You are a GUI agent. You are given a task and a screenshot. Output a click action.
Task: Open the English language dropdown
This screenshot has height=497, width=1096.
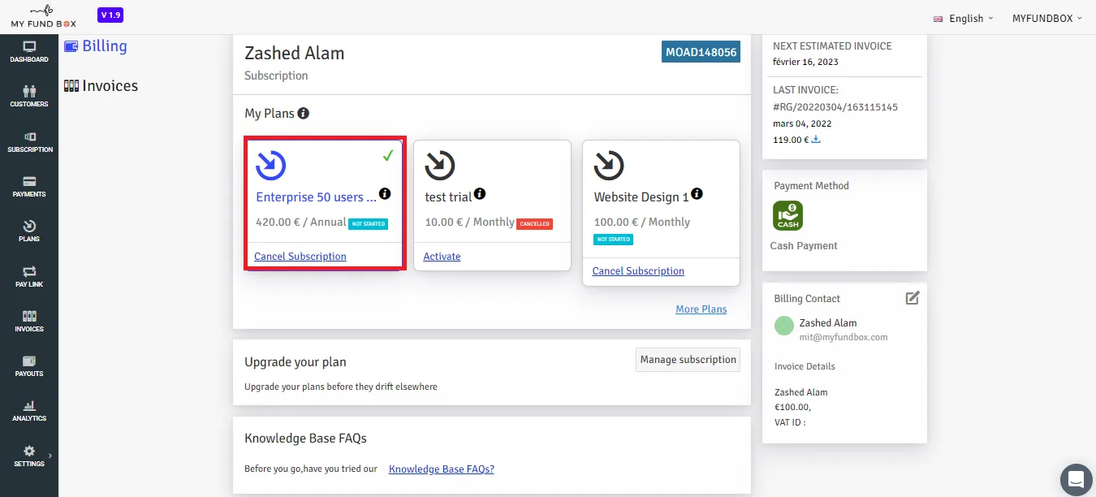pos(963,19)
